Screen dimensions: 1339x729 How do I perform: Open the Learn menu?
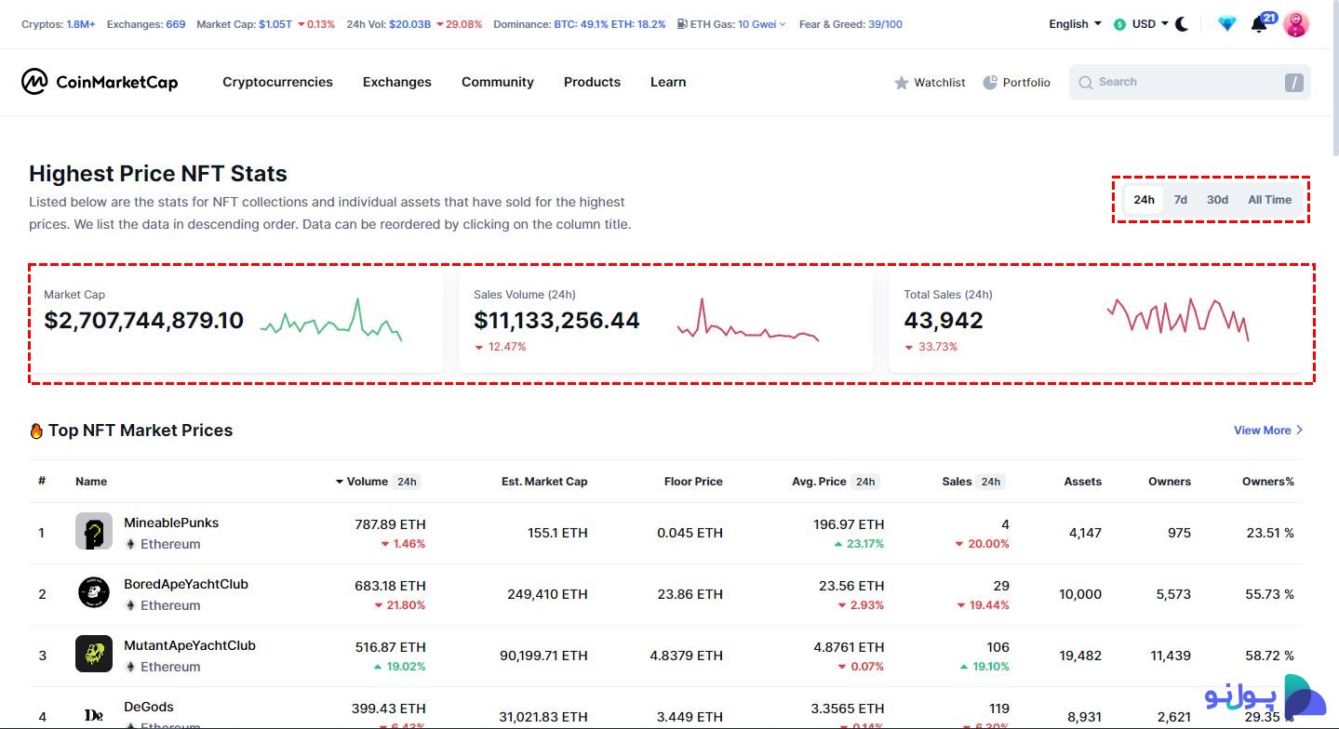coord(668,82)
